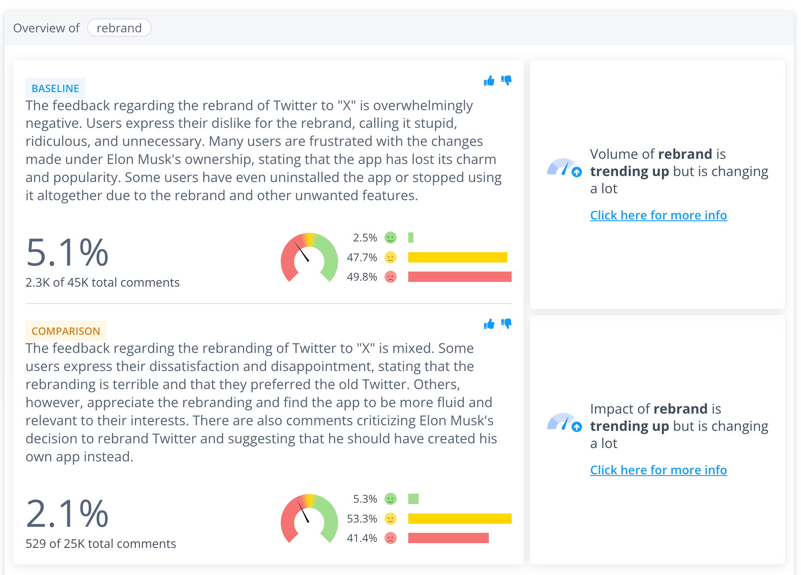Click the green happy face in comparison

click(391, 499)
